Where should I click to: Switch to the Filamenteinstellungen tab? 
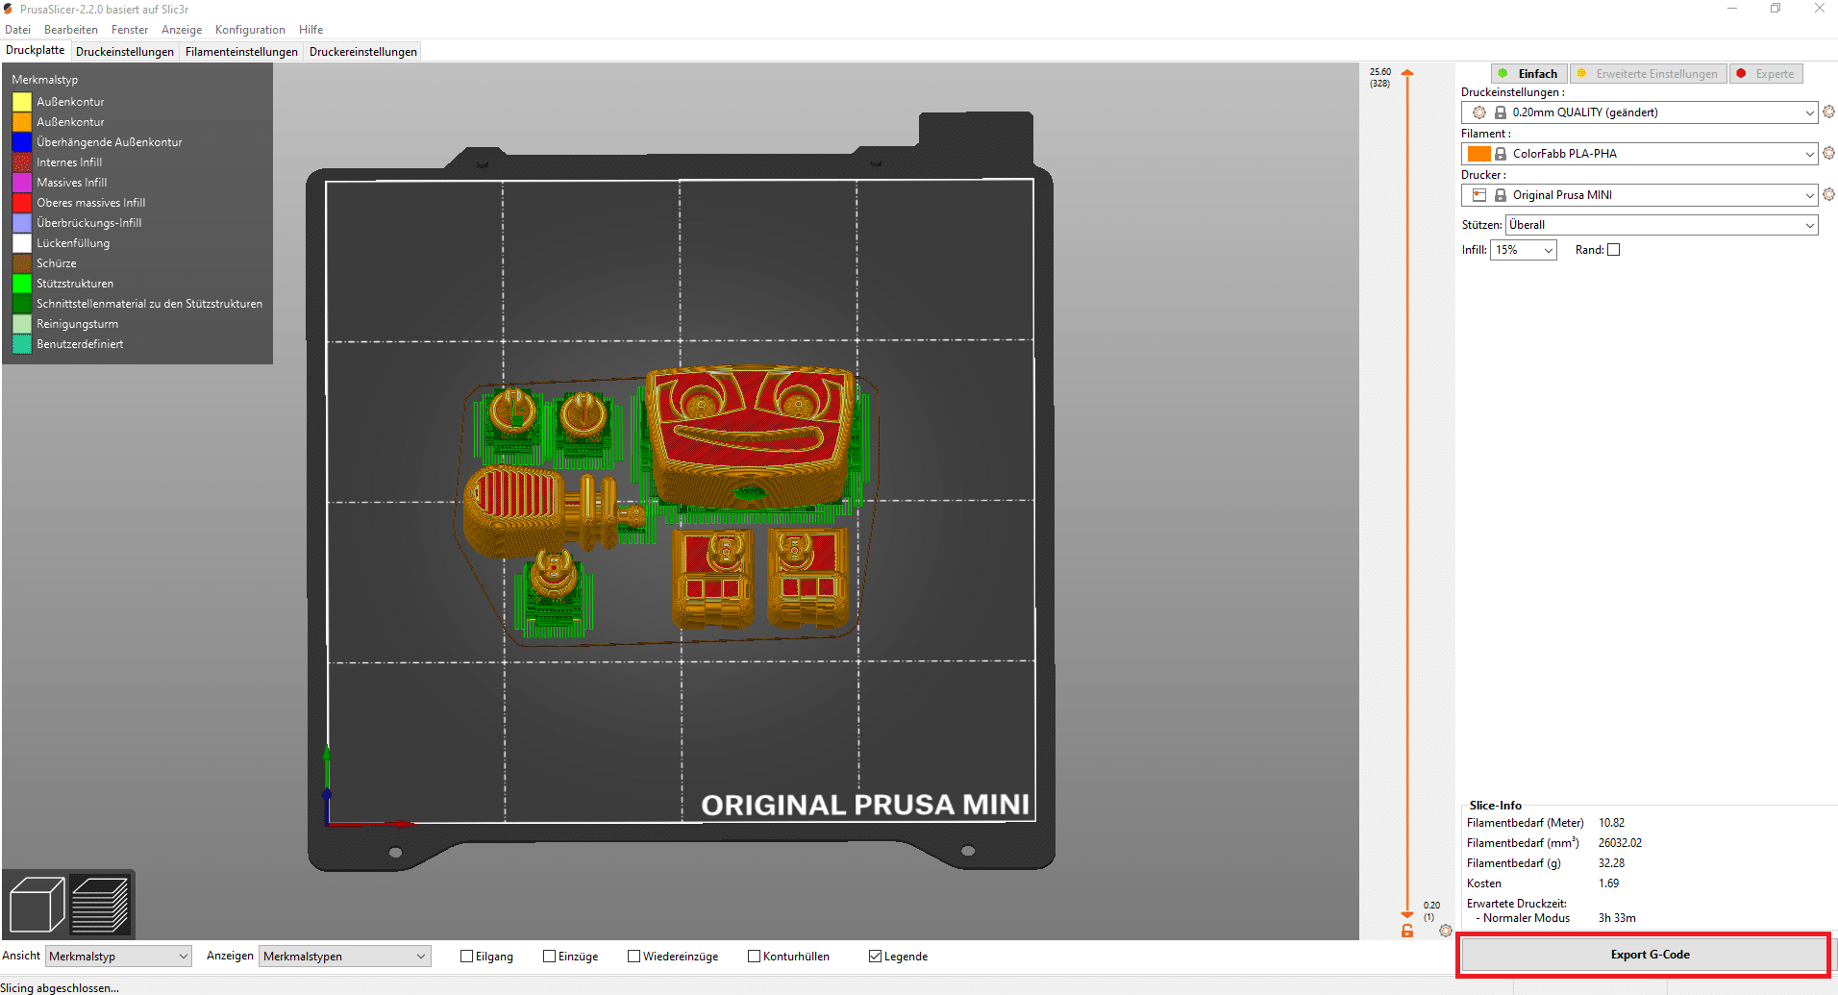(x=241, y=52)
